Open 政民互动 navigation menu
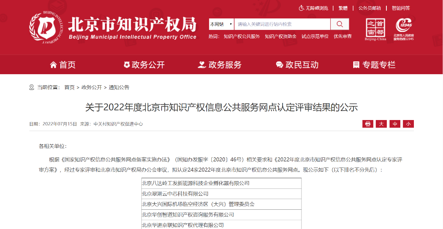The width and height of the screenshot is (443, 229). click(297, 65)
